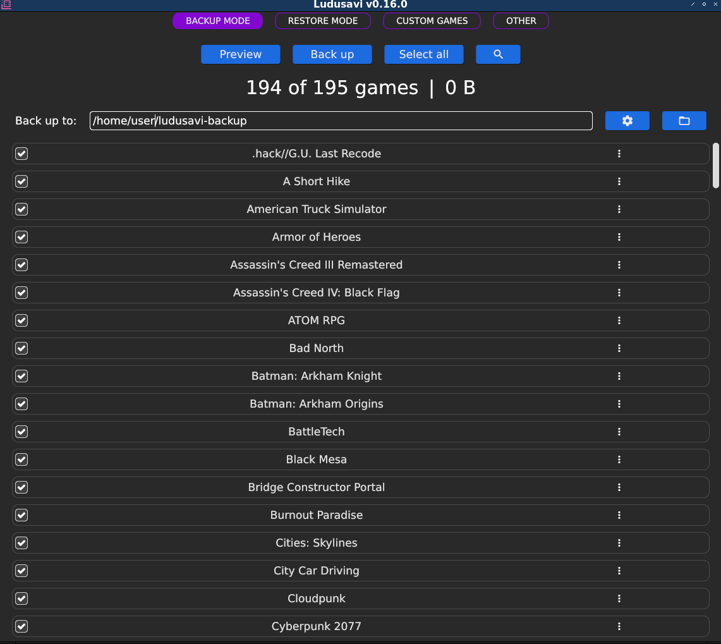Click the Select all button
The image size is (721, 644).
point(423,54)
